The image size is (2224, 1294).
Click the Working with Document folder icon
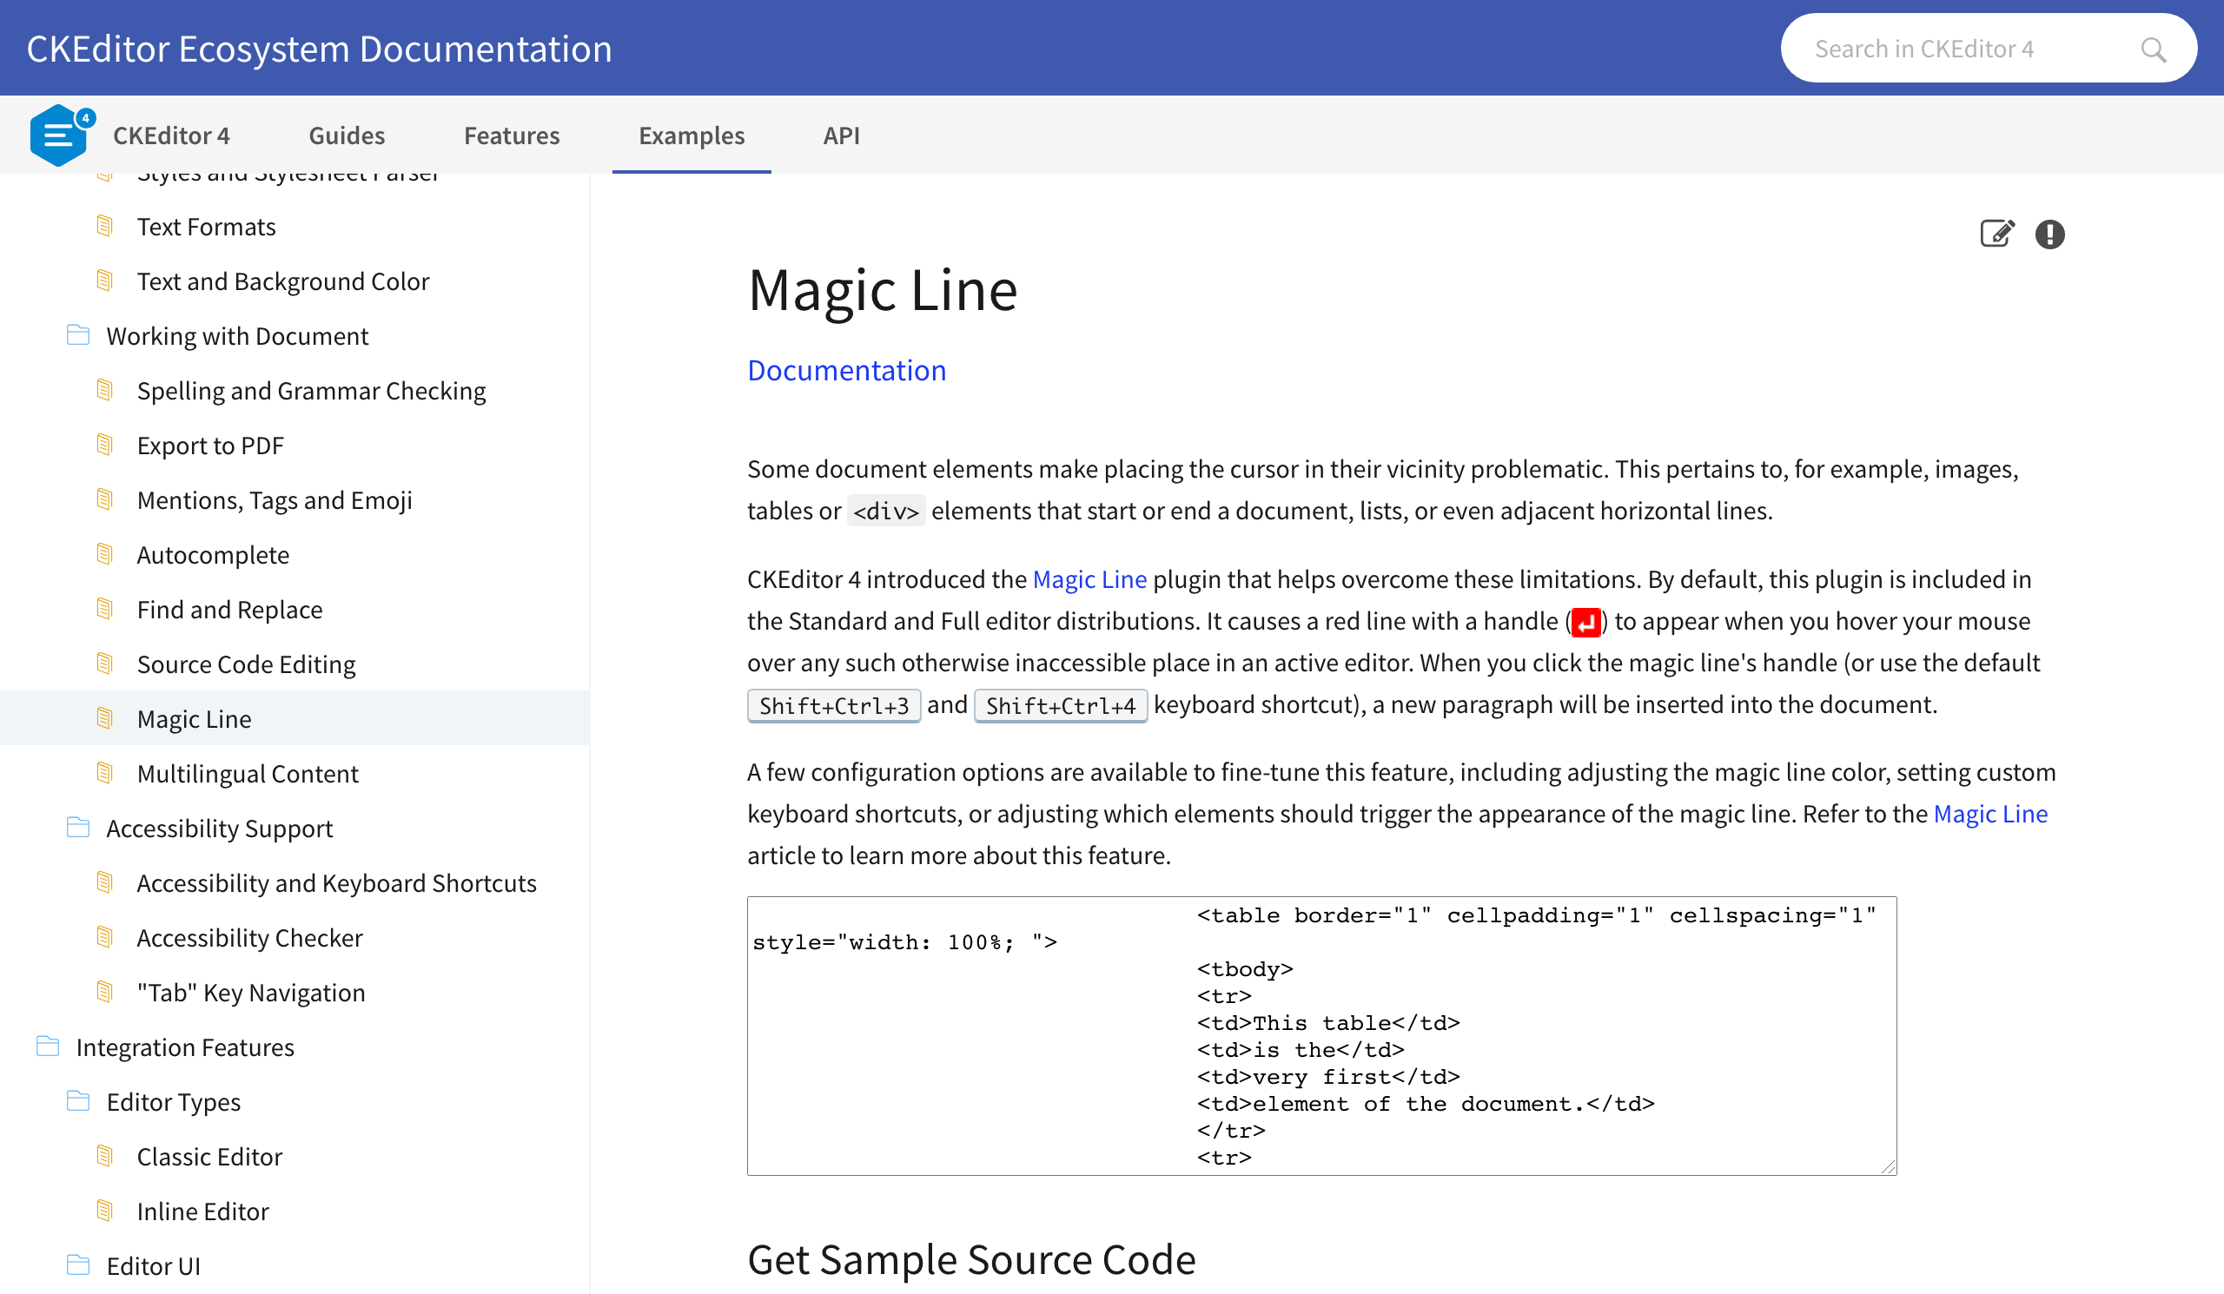[78, 335]
